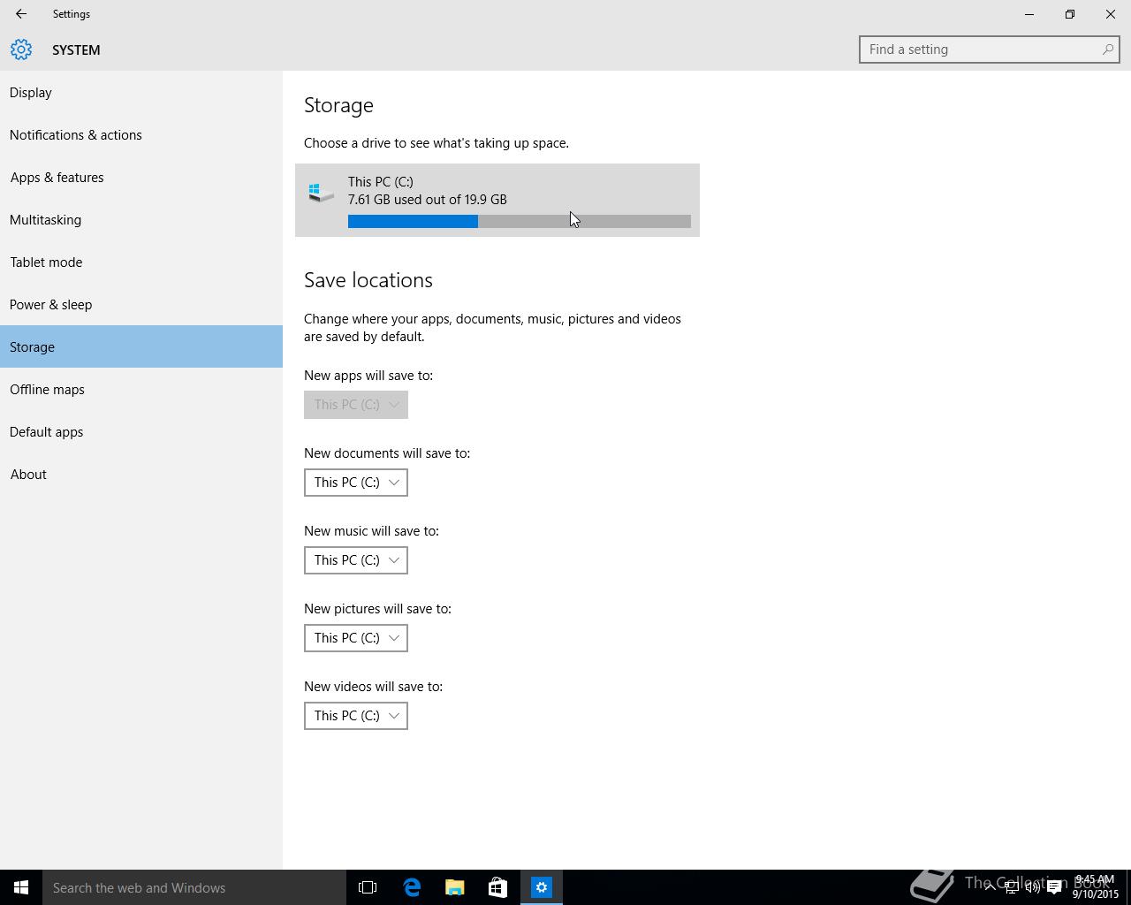Click the Save locations heading
Screen dimensions: 1131x905
tap(368, 280)
